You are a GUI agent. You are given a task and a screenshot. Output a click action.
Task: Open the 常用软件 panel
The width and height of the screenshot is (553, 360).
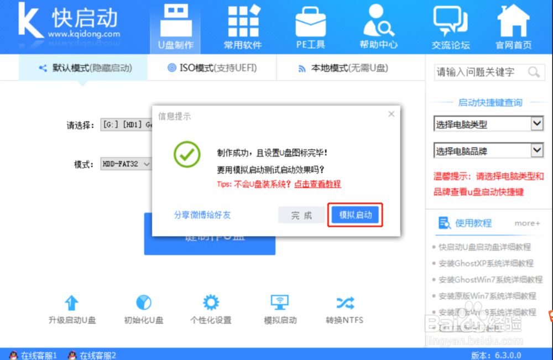[x=242, y=26]
